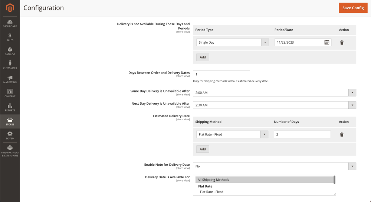The height and width of the screenshot is (202, 371).
Task: Open the Catalog sidebar icon
Action: point(10,50)
